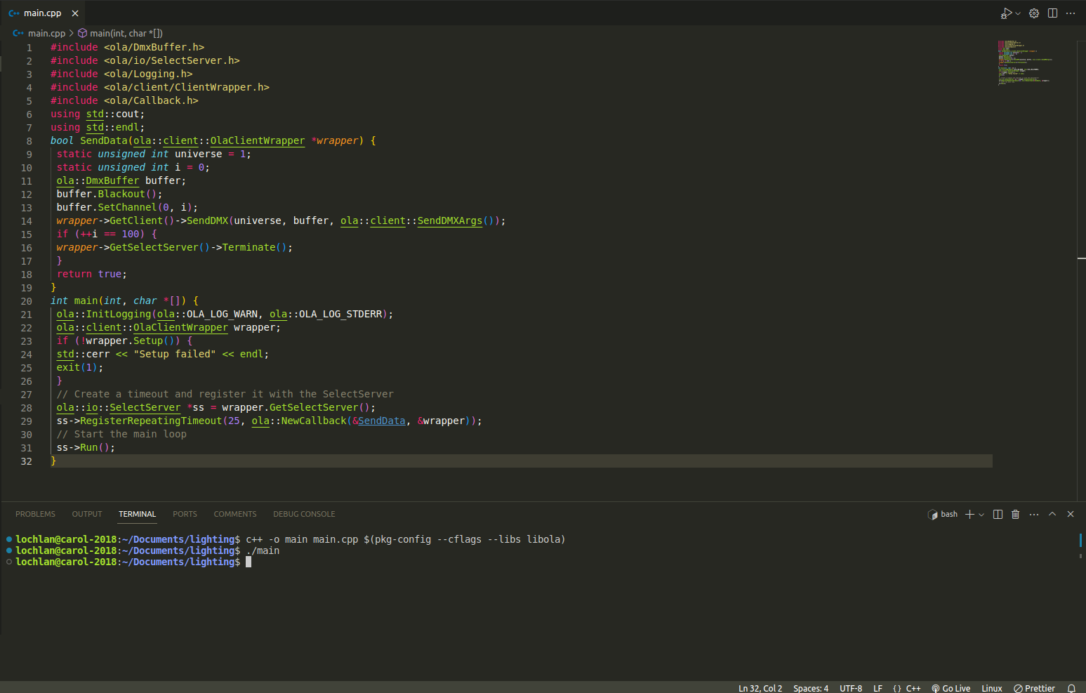Open Go to Line via Ln 32, Col 2
Image resolution: width=1086 pixels, height=693 pixels.
(x=760, y=688)
